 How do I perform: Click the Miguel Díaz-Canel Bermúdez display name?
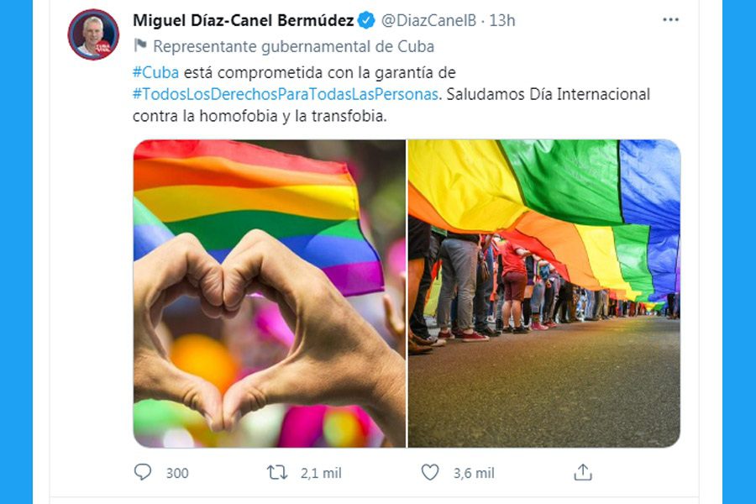point(244,20)
